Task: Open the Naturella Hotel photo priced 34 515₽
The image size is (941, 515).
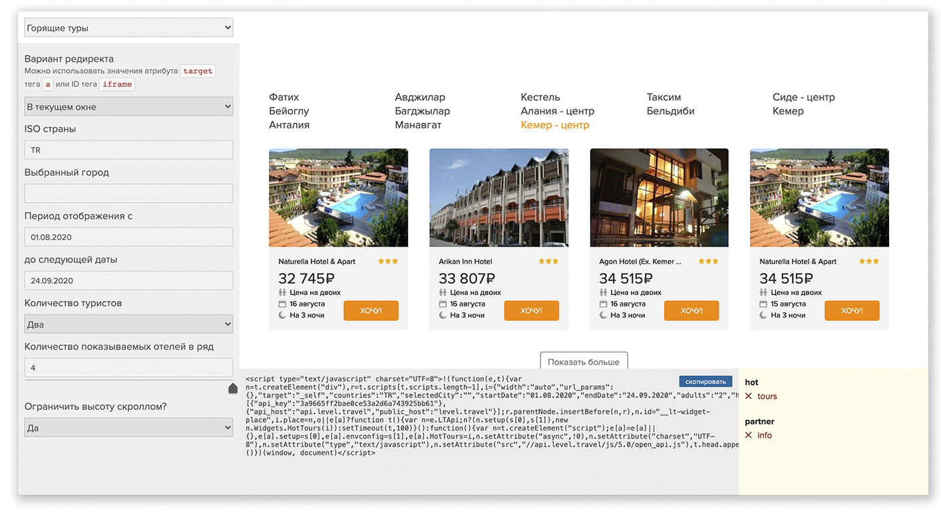Action: 819,197
